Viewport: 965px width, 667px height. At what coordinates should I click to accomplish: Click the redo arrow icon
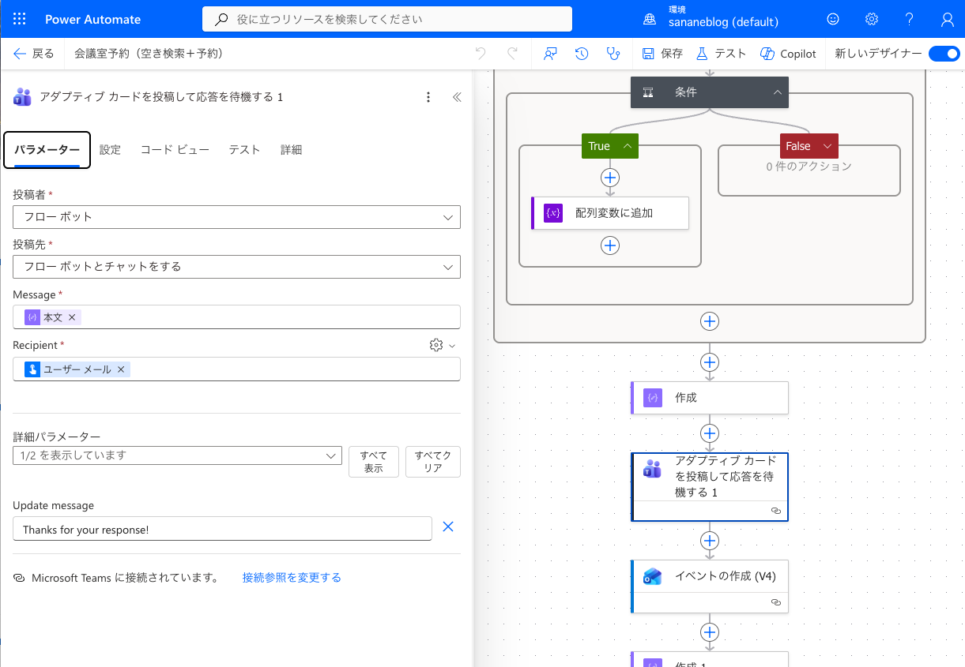pos(512,54)
